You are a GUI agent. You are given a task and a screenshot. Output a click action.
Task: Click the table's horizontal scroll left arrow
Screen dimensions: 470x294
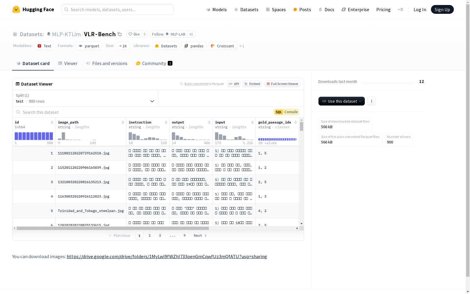click(x=14, y=228)
